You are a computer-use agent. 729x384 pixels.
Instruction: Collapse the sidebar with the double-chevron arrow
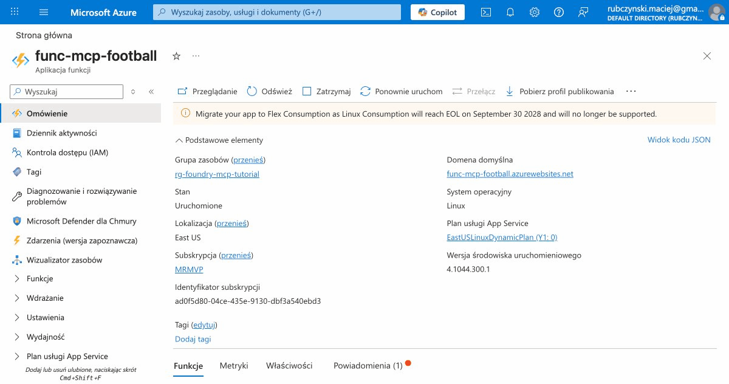(151, 91)
